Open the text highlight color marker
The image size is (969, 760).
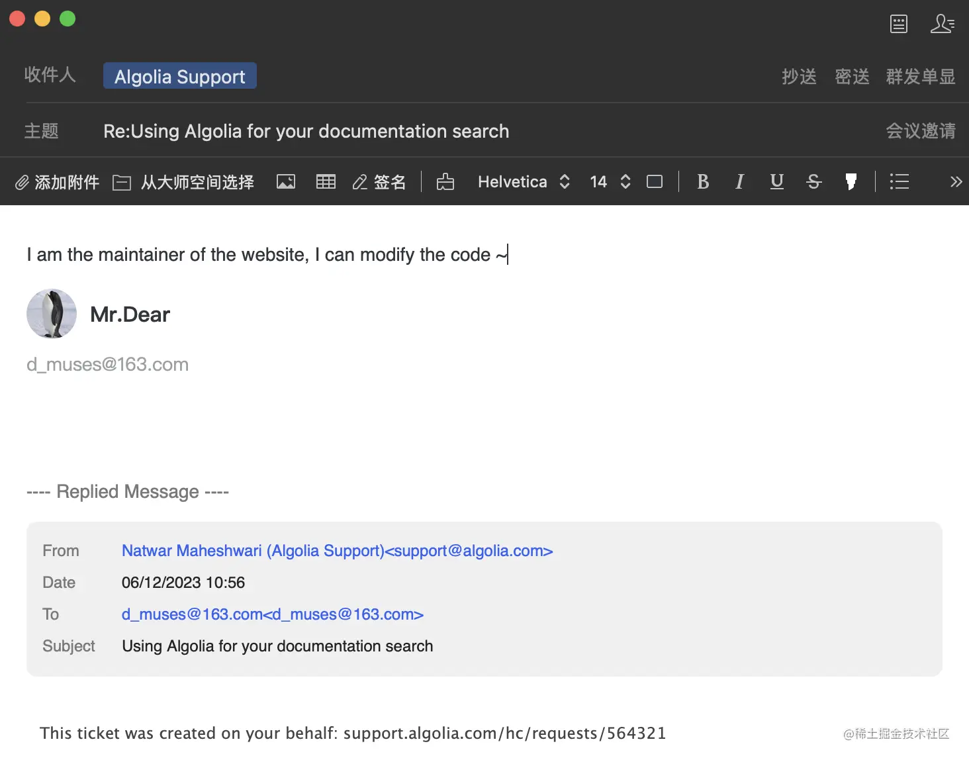pos(851,181)
